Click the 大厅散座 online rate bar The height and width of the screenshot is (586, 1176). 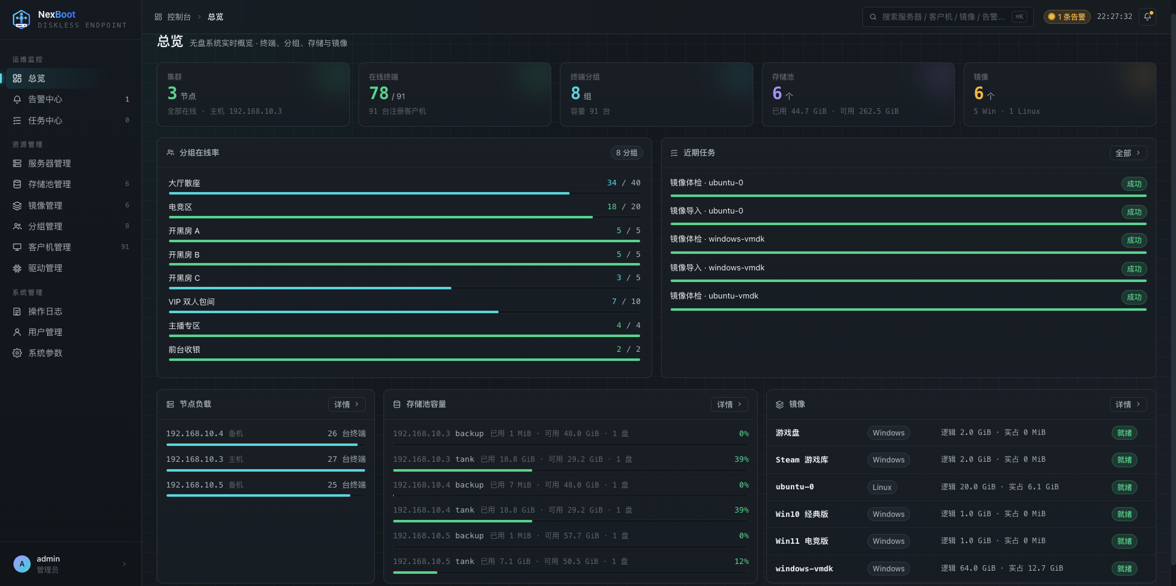404,193
